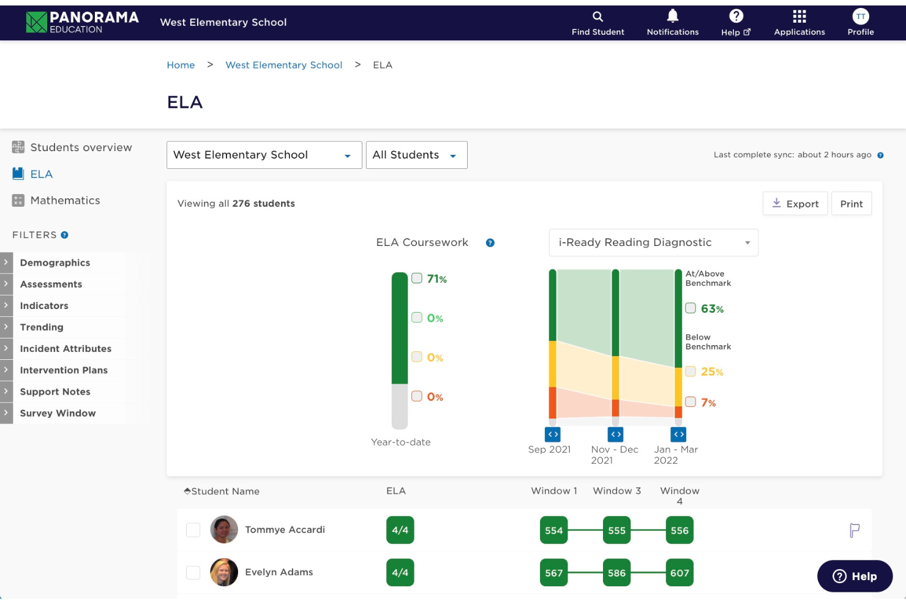
Task: Click the Export button
Action: pyautogui.click(x=795, y=203)
